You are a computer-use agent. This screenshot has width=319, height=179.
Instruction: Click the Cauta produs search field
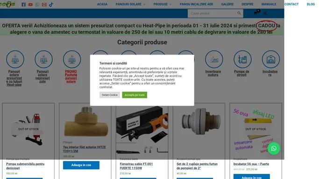tap(213, 14)
